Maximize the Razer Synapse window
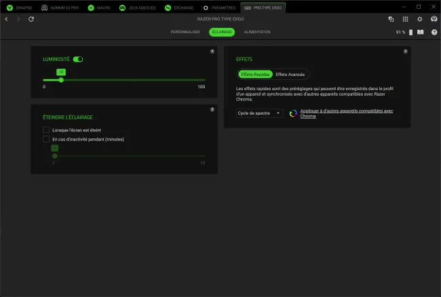The width and height of the screenshot is (441, 297). coord(419,7)
